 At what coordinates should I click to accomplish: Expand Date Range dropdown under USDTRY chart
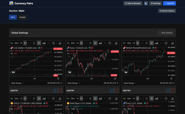17,83
